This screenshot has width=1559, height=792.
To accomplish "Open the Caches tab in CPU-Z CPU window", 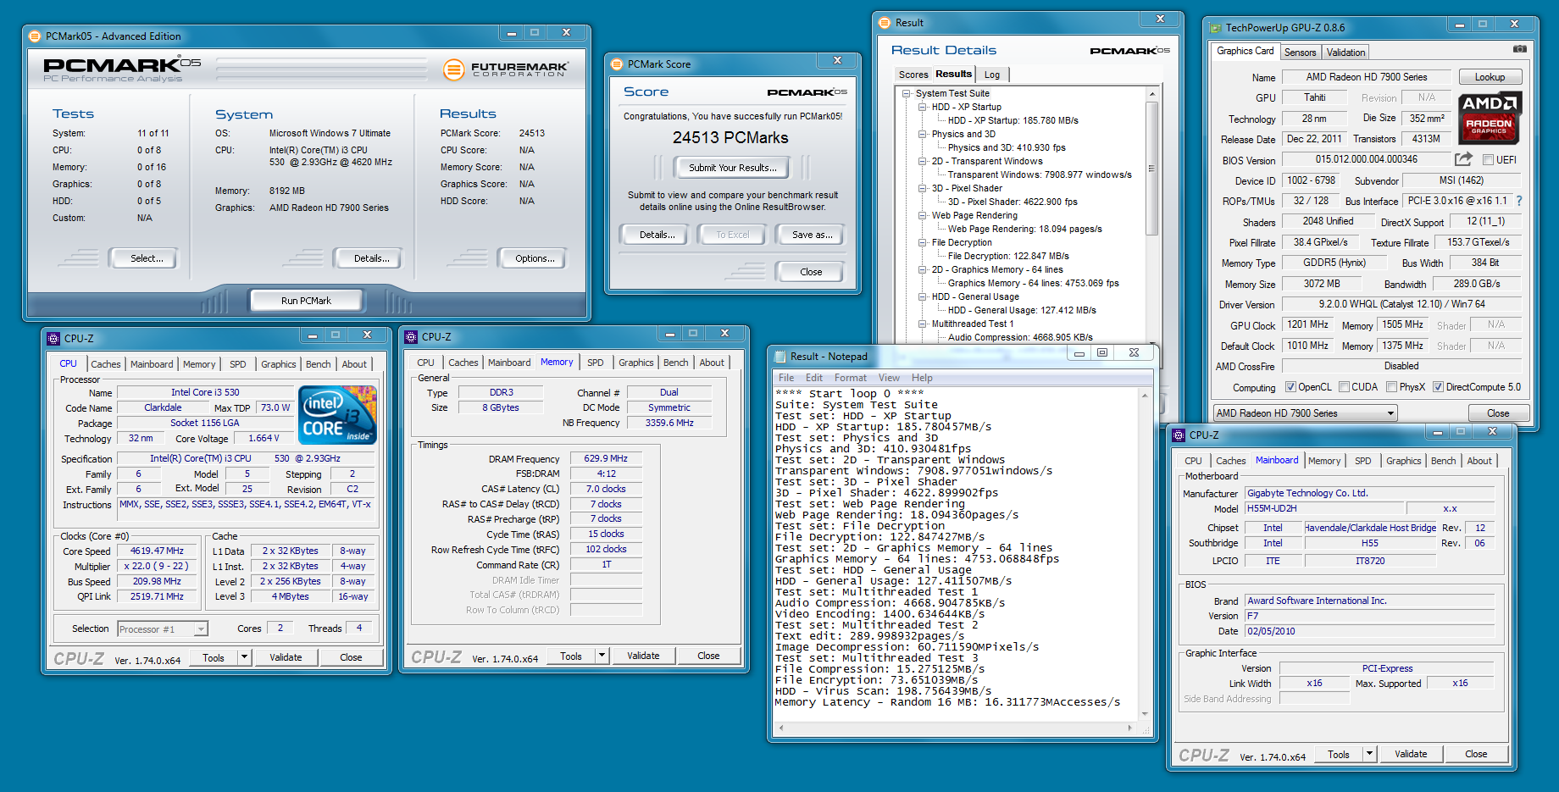I will [x=106, y=364].
